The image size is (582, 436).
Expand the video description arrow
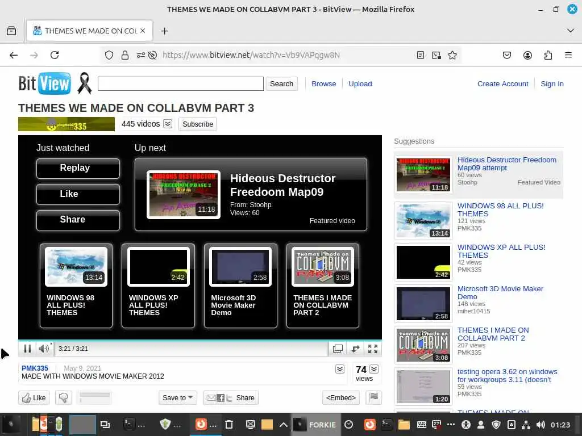click(340, 369)
